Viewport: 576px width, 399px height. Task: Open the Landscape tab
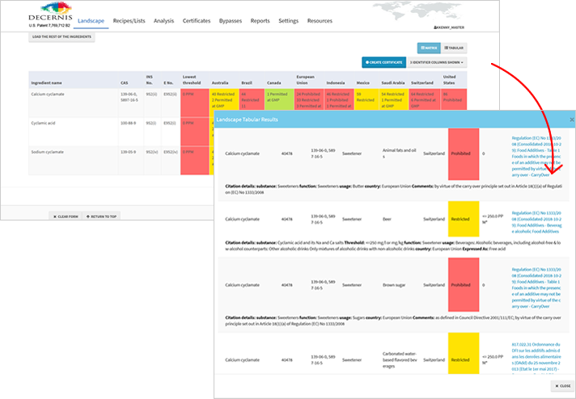91,21
